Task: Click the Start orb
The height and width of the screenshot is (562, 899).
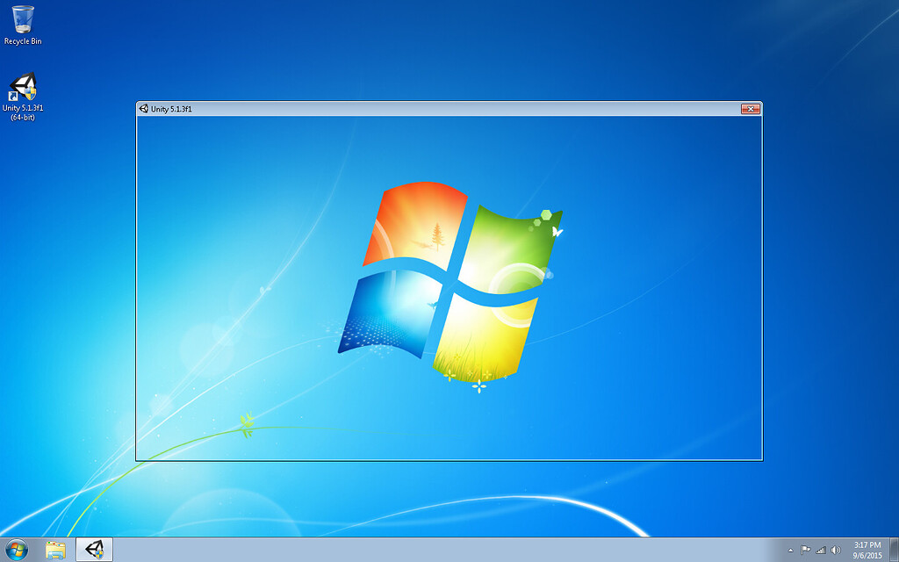Action: (14, 550)
